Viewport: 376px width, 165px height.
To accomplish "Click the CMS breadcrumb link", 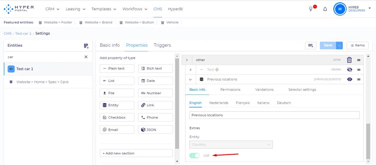I will tap(8, 33).
